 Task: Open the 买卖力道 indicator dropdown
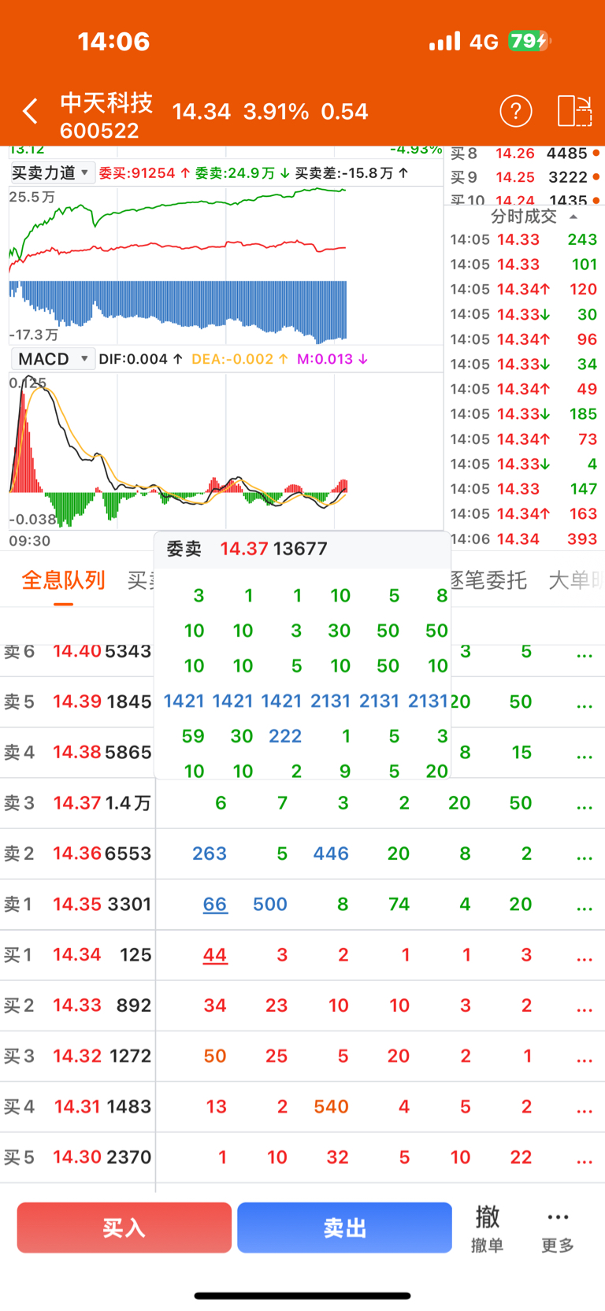(52, 172)
